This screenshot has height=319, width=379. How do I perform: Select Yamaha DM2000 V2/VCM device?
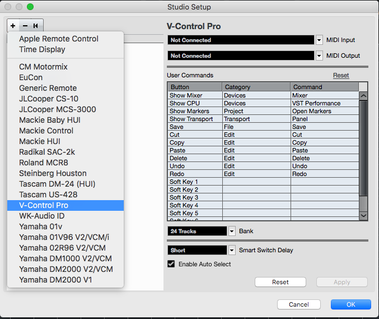coord(65,269)
